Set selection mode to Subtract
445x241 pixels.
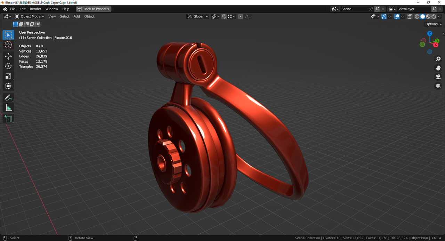point(26,24)
